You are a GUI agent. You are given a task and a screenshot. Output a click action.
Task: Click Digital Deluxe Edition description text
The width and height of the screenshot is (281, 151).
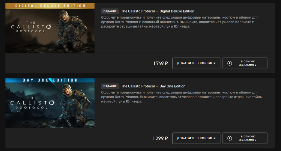tap(180, 22)
